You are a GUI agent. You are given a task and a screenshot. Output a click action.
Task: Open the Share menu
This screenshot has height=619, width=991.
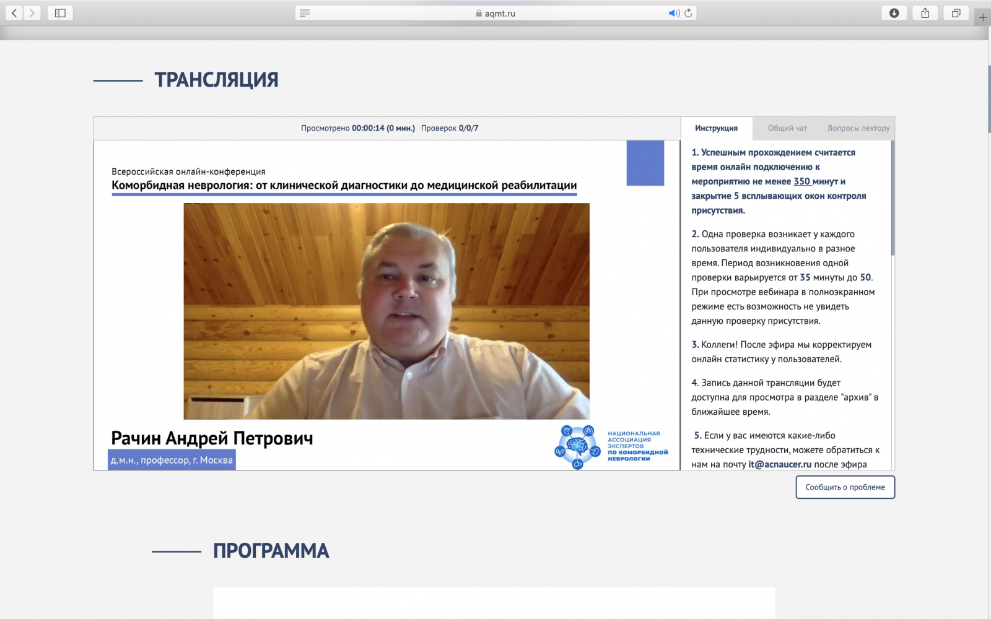tap(925, 13)
